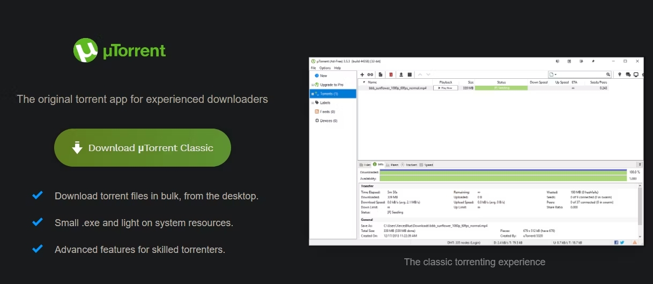
Task: Click the orange warning icon in status bar
Action: click(x=635, y=242)
